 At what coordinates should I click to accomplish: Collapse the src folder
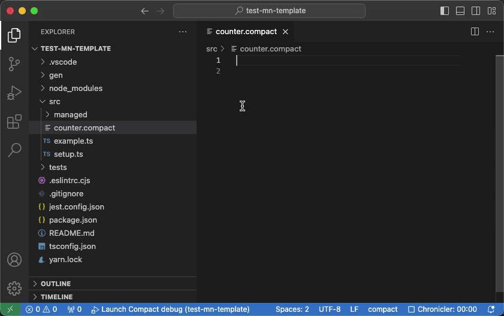pos(55,101)
